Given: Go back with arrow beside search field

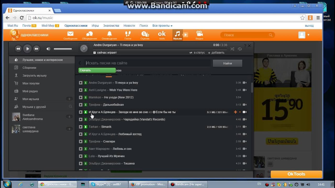Looking at the screenshot, I should pyautogui.click(x=80, y=63).
